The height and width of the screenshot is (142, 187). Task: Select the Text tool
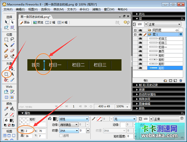[x=12, y=74]
